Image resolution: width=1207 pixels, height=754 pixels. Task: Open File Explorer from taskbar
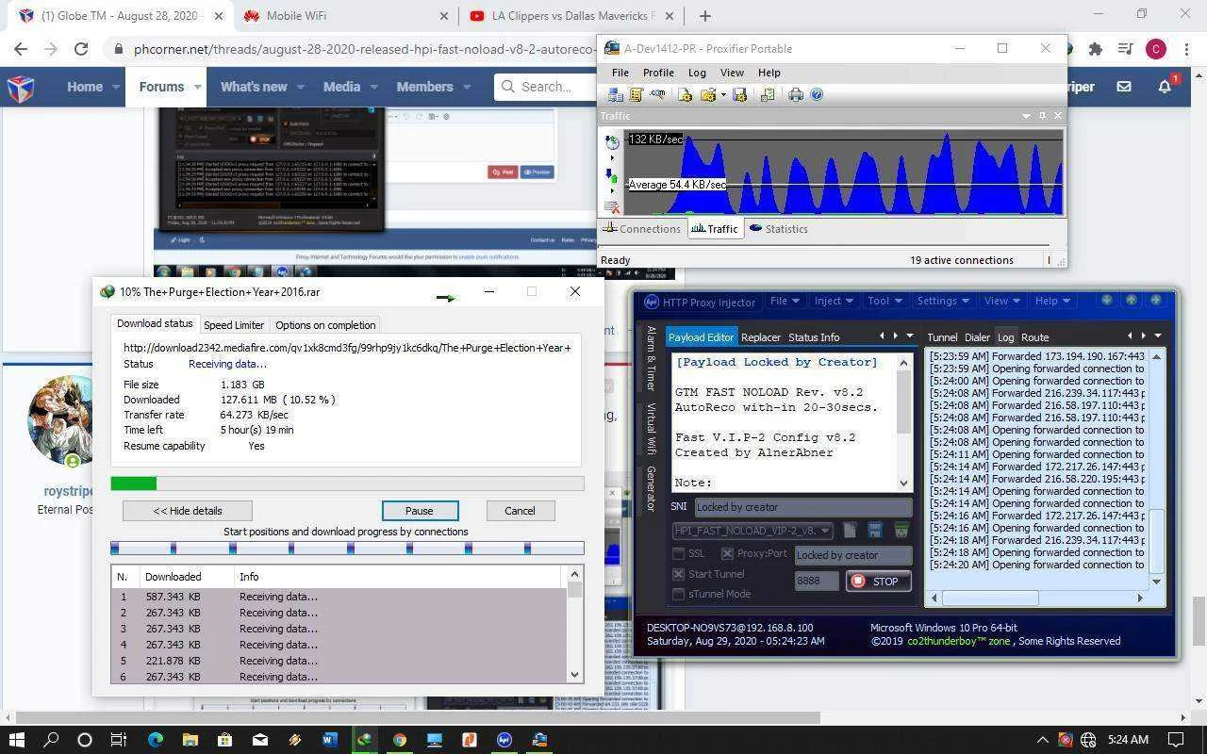click(190, 739)
